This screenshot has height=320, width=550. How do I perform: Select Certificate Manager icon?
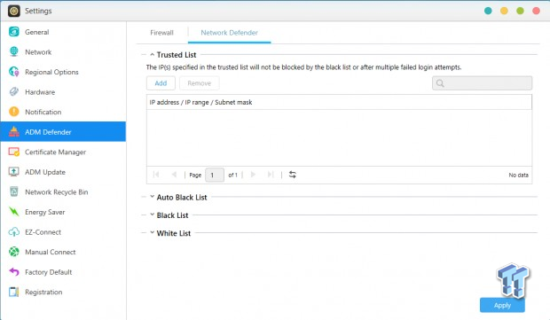(14, 152)
